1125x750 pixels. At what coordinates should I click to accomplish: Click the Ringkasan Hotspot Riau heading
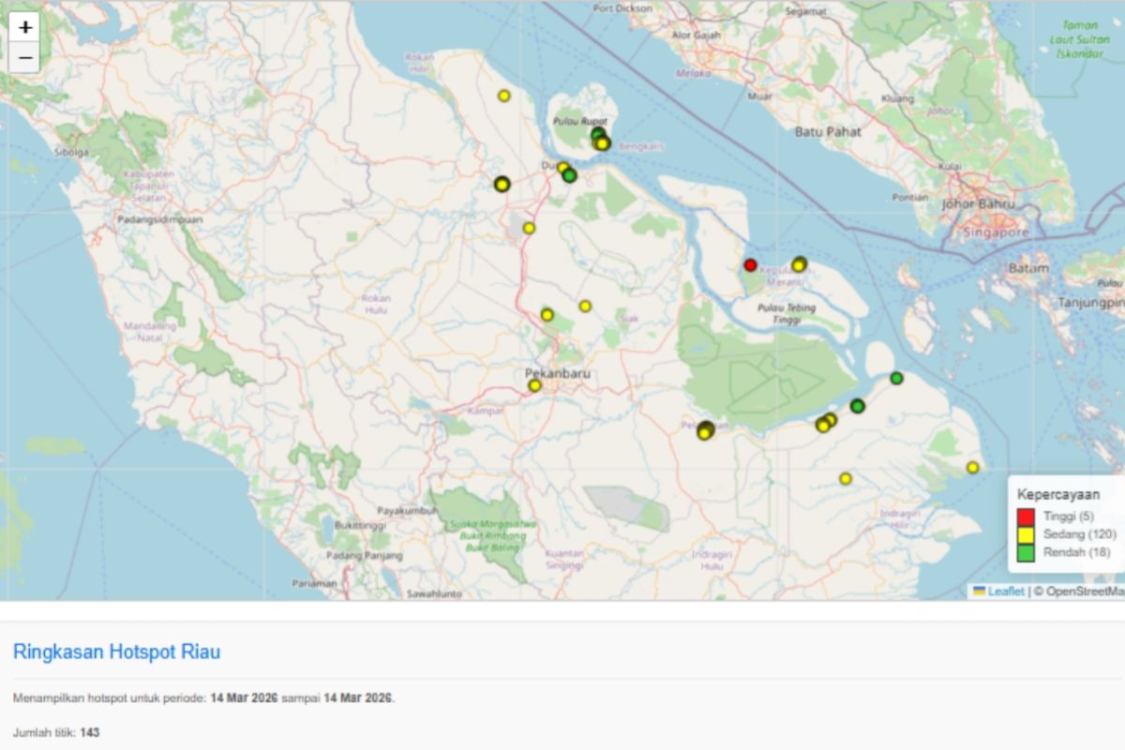[117, 652]
